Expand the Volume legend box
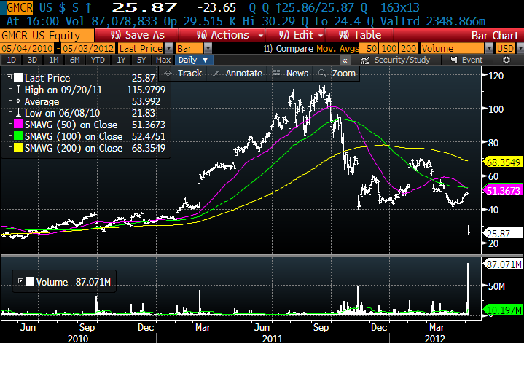 (20, 281)
